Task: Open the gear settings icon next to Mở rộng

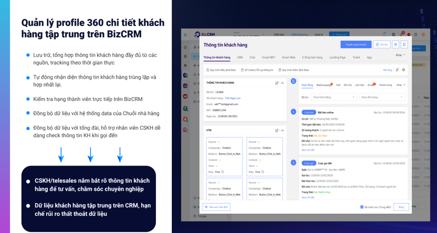Action: [403, 70]
